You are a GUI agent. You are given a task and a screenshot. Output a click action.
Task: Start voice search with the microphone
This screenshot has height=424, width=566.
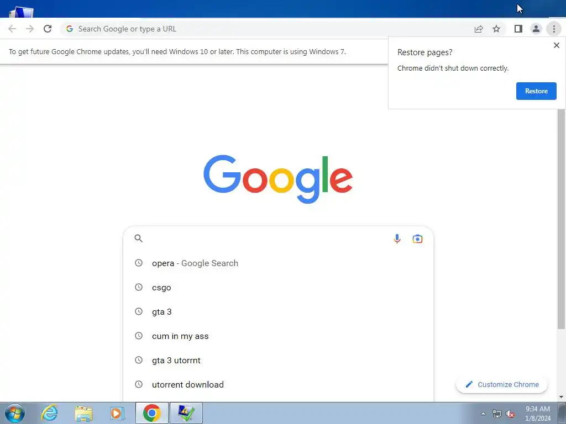pyautogui.click(x=397, y=239)
